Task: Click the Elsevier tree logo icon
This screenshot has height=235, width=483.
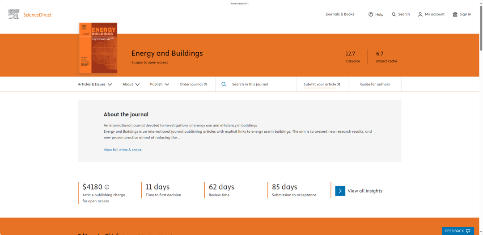Action: pyautogui.click(x=14, y=14)
